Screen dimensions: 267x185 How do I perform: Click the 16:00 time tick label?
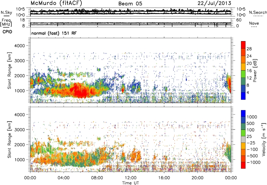[164, 178]
